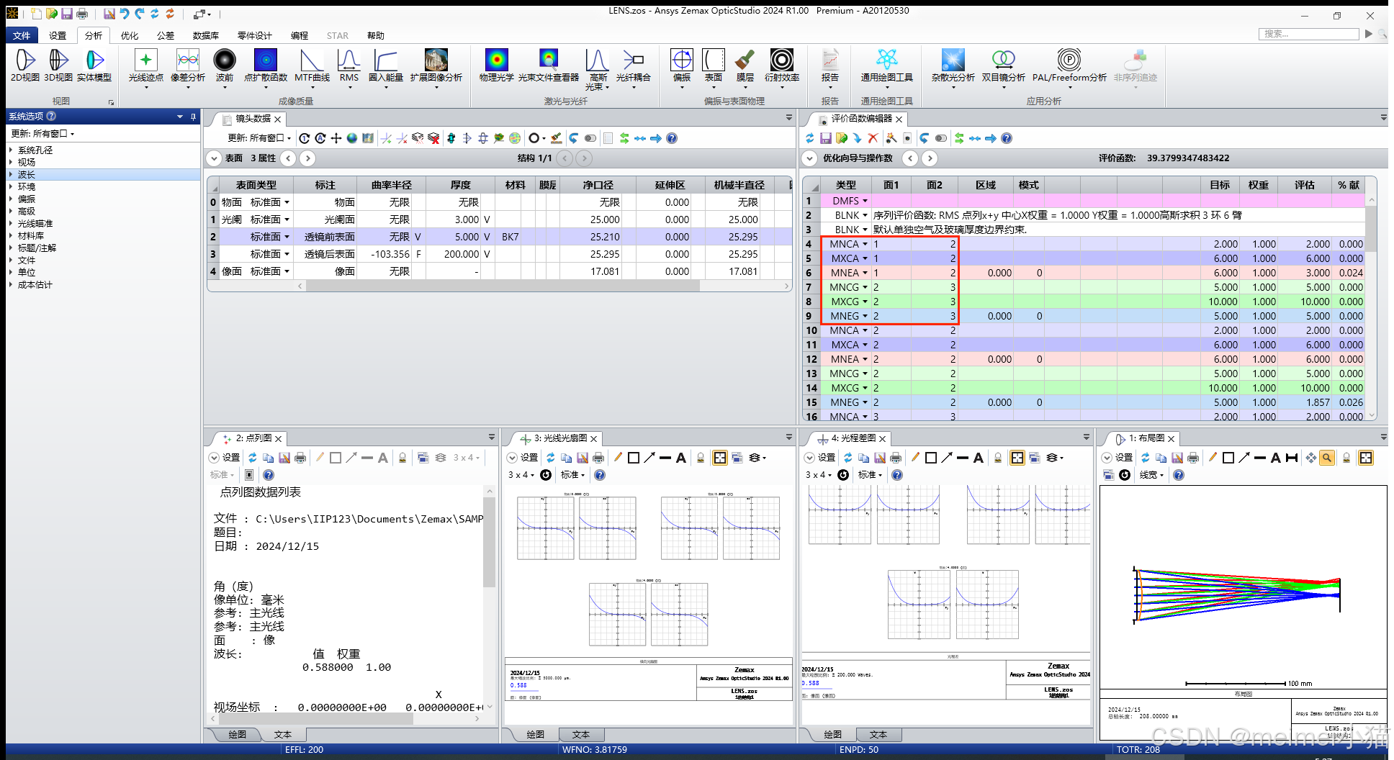
Task: Click delete (red X) in merit function editor
Action: 873,138
